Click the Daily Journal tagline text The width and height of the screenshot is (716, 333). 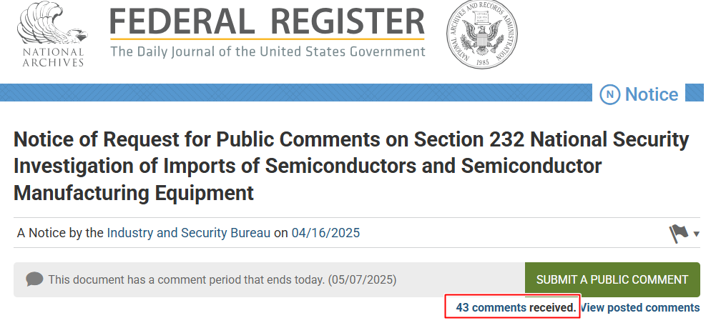click(x=268, y=51)
